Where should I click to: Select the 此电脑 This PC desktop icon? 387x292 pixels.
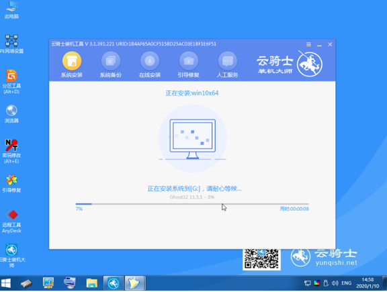(x=11, y=10)
